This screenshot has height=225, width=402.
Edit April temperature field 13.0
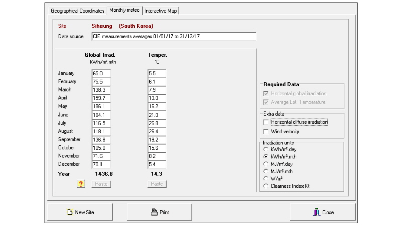(157, 98)
